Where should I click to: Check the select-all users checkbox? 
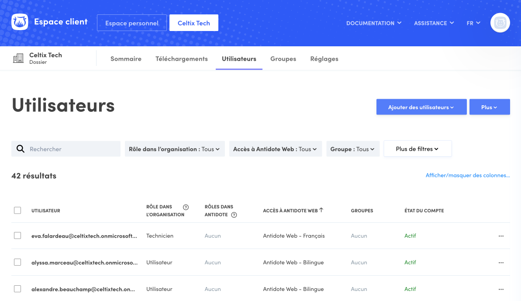coord(17,210)
